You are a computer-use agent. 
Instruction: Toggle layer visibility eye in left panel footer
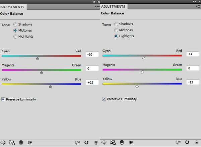[x=30, y=143]
